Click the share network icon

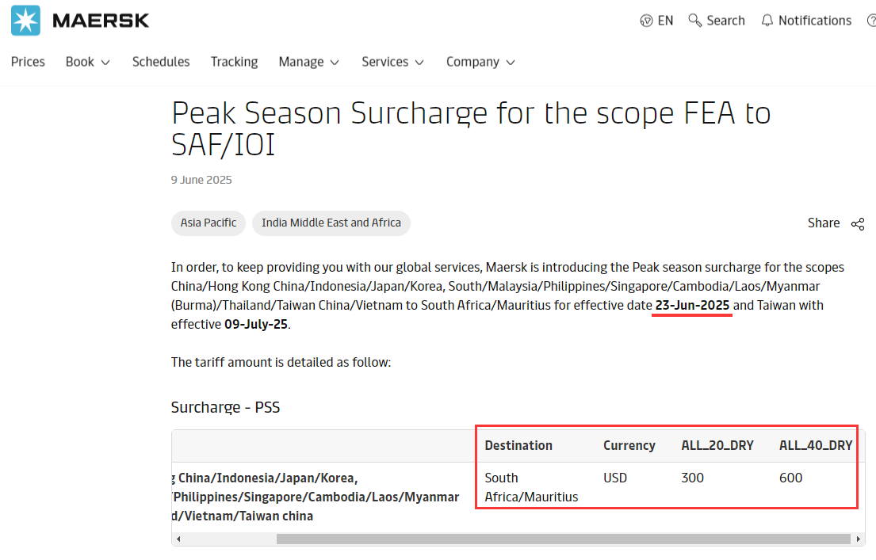(x=858, y=224)
